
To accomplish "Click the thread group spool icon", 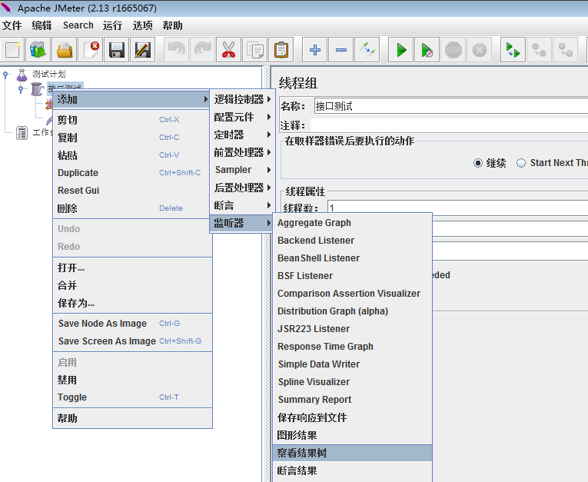I will pos(38,89).
